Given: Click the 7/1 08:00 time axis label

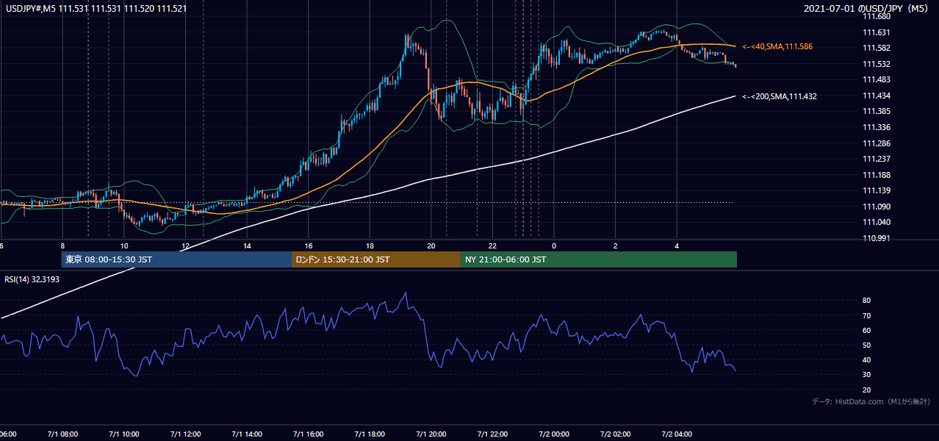Looking at the screenshot, I should (62, 434).
